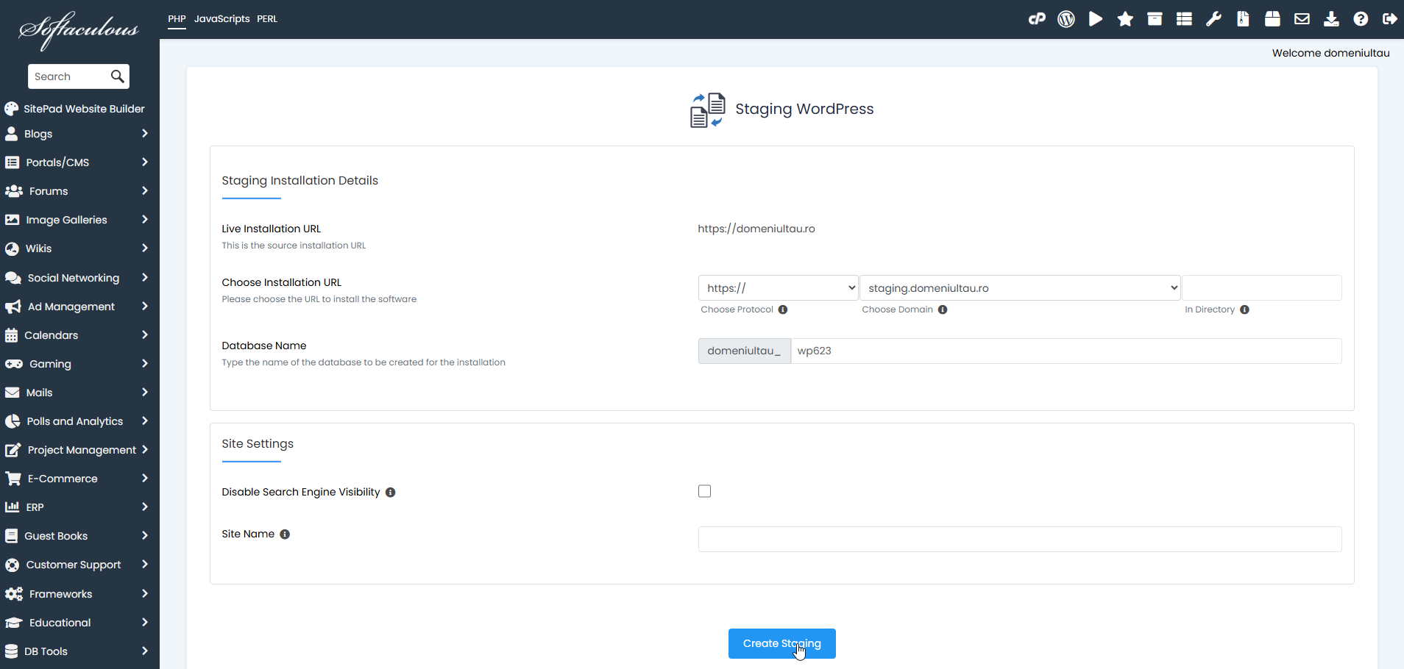Image resolution: width=1404 pixels, height=669 pixels.
Task: Open the archive box (installations) icon
Action: pos(1155,19)
